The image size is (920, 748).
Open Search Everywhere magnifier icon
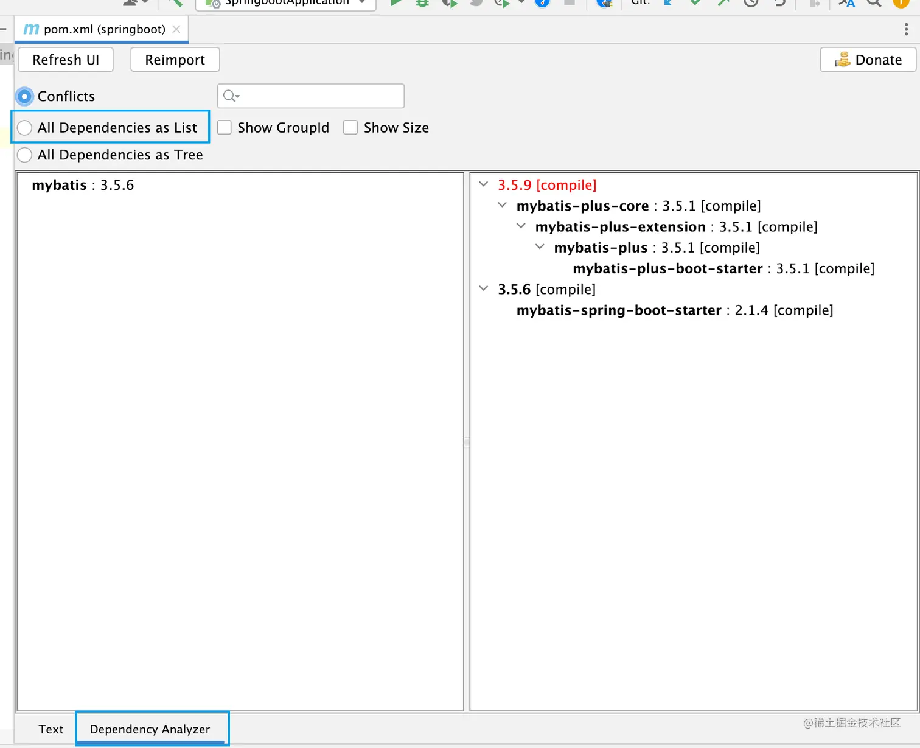click(874, 2)
